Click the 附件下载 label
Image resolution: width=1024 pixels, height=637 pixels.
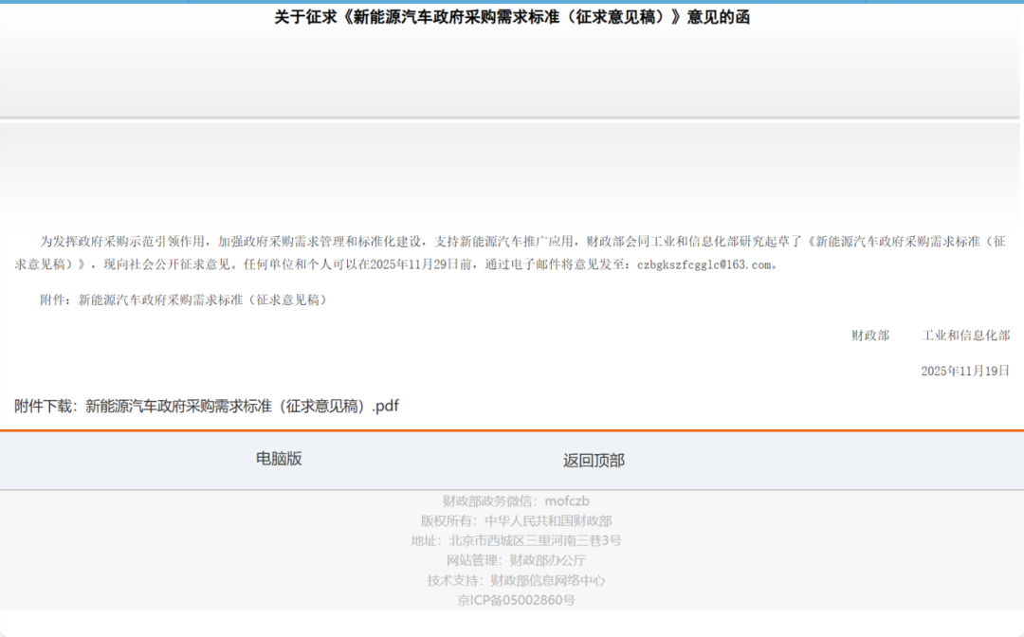coord(44,406)
